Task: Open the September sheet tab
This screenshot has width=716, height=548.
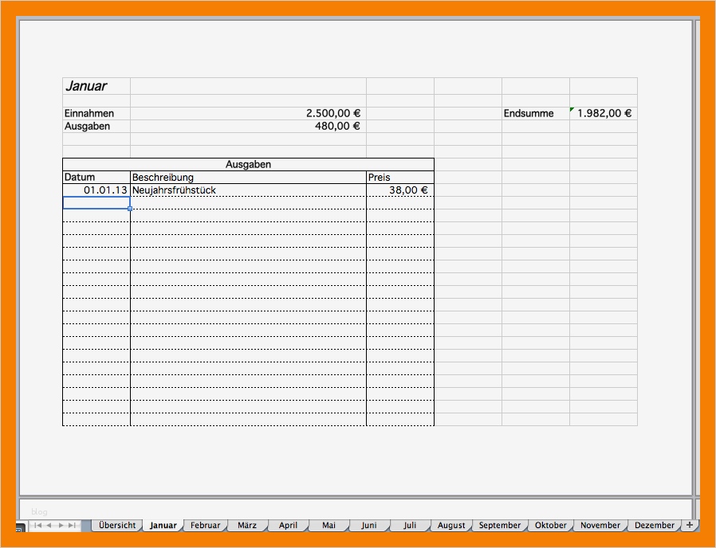Action: click(499, 525)
